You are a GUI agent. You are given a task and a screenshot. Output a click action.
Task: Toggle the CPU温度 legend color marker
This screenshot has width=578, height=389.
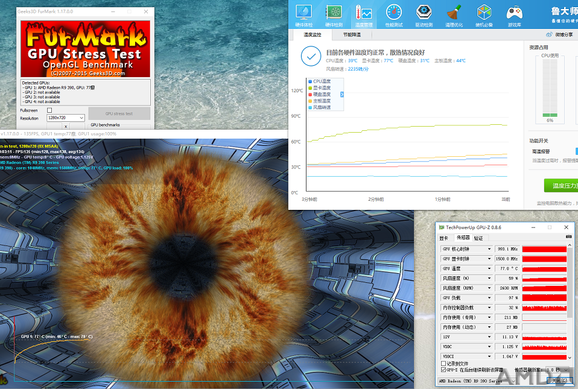(310, 81)
